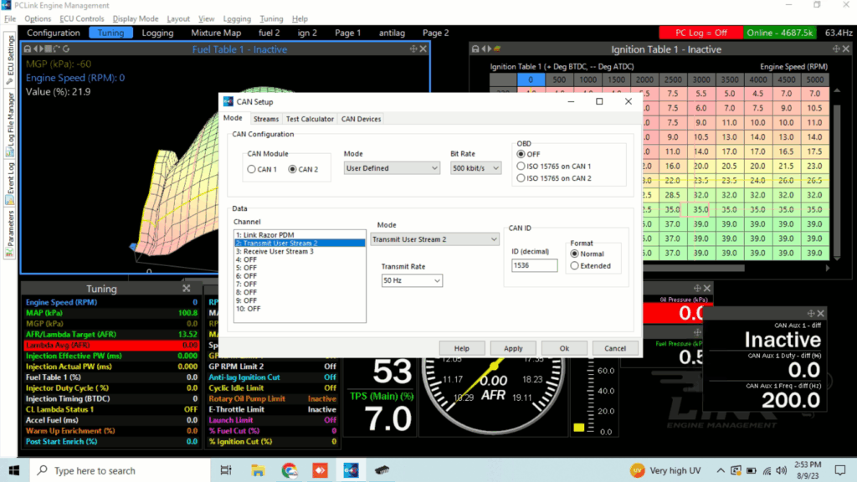Open the Transmit User Stream 2 mode dropdown
Image resolution: width=857 pixels, height=482 pixels.
coord(434,239)
